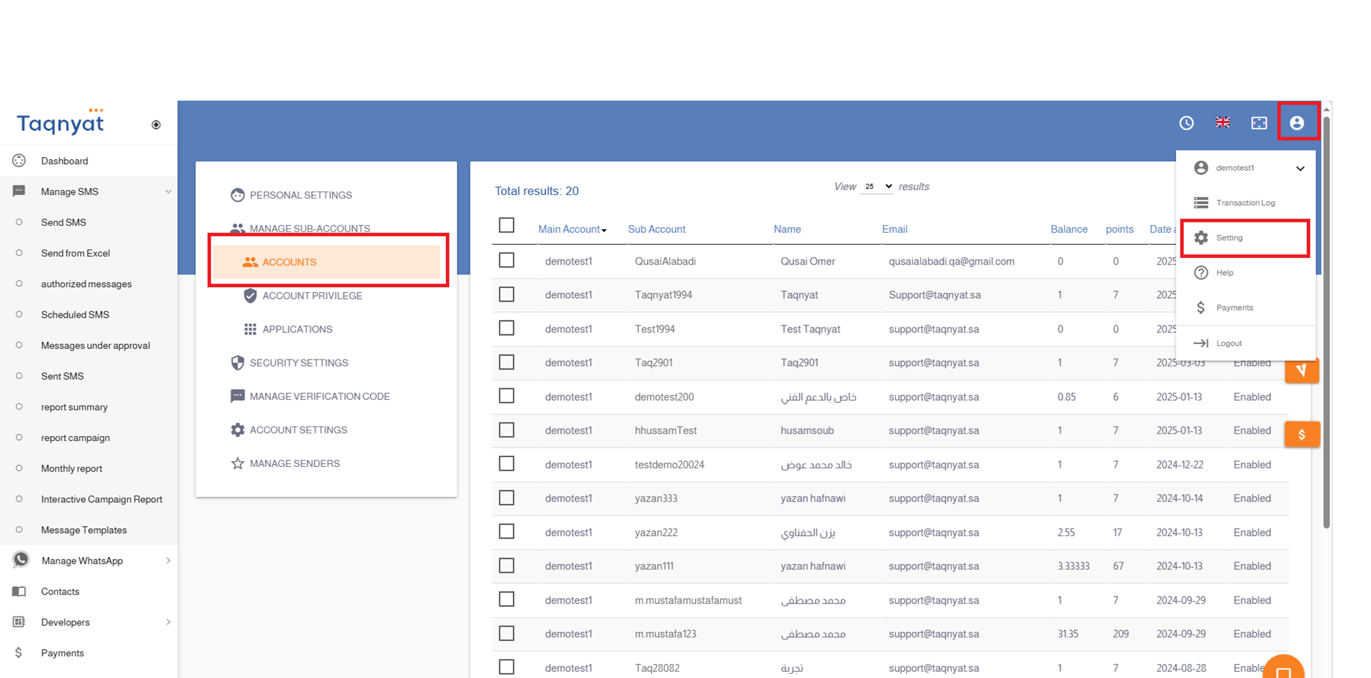
Task: Open Send from Excel in sidebar
Action: (x=75, y=253)
